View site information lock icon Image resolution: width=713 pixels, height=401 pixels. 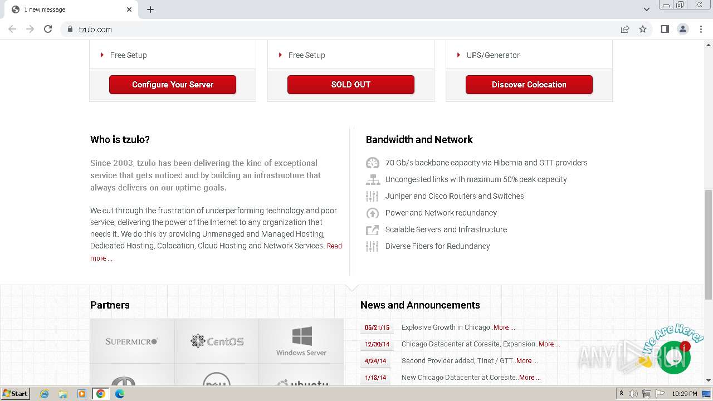coord(70,29)
